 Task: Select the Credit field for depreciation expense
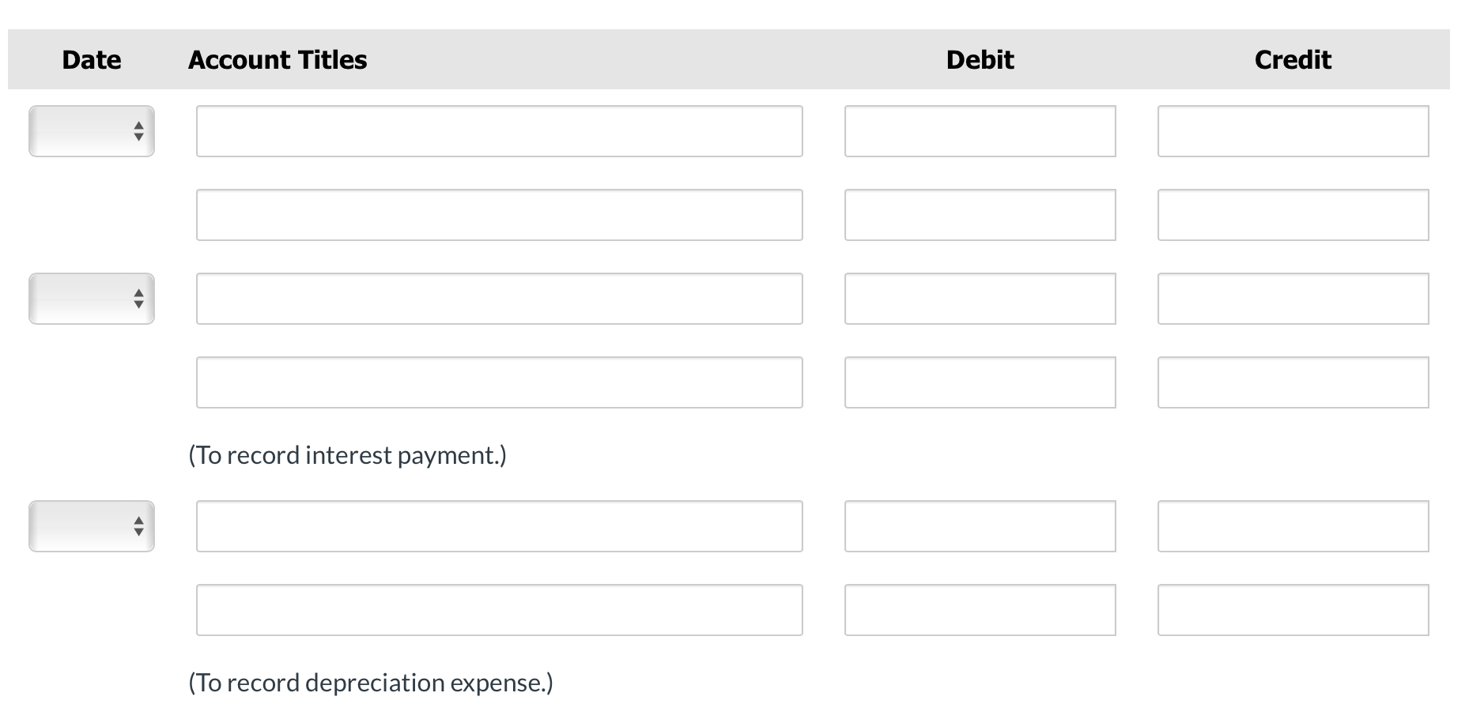tap(1293, 526)
